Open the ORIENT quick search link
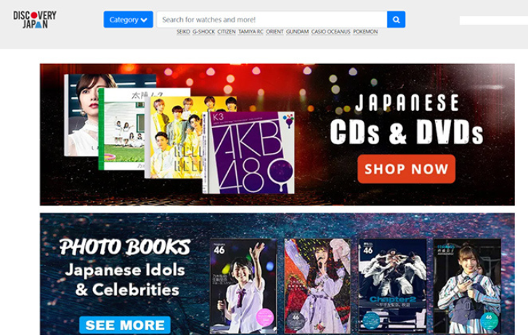 click(275, 32)
